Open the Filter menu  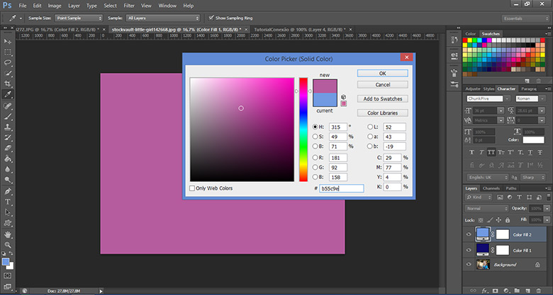pyautogui.click(x=129, y=6)
